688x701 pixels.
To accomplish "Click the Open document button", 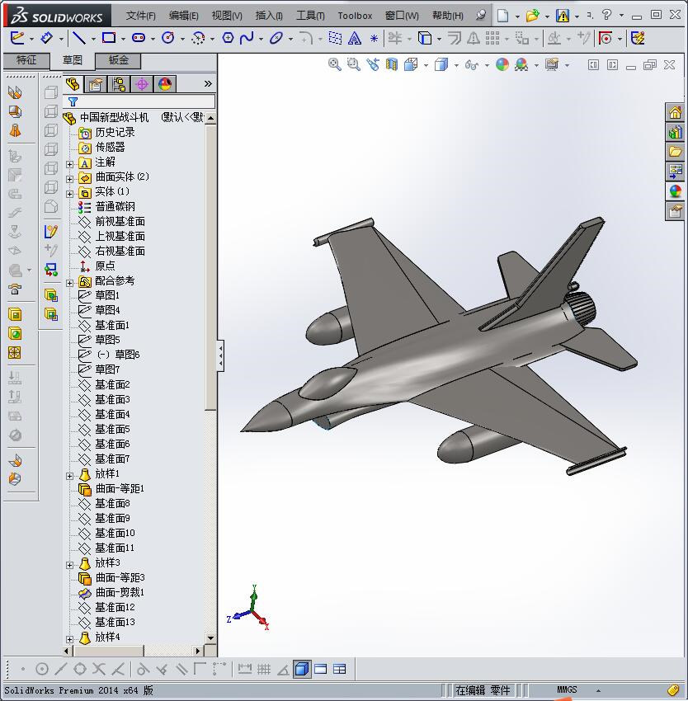I will 532,16.
